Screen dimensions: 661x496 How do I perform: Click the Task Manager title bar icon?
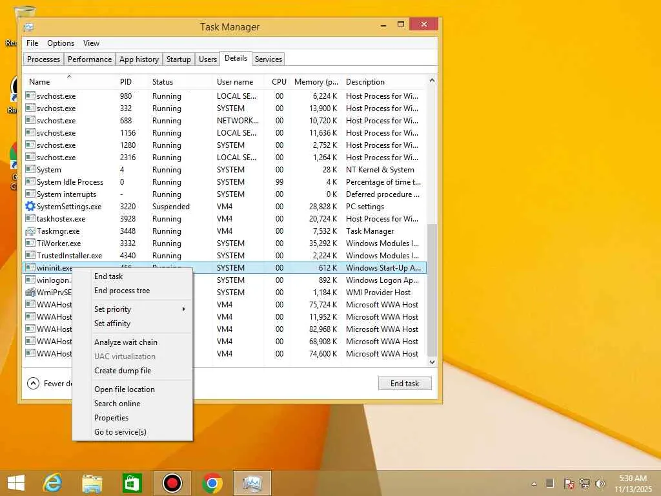[28, 27]
